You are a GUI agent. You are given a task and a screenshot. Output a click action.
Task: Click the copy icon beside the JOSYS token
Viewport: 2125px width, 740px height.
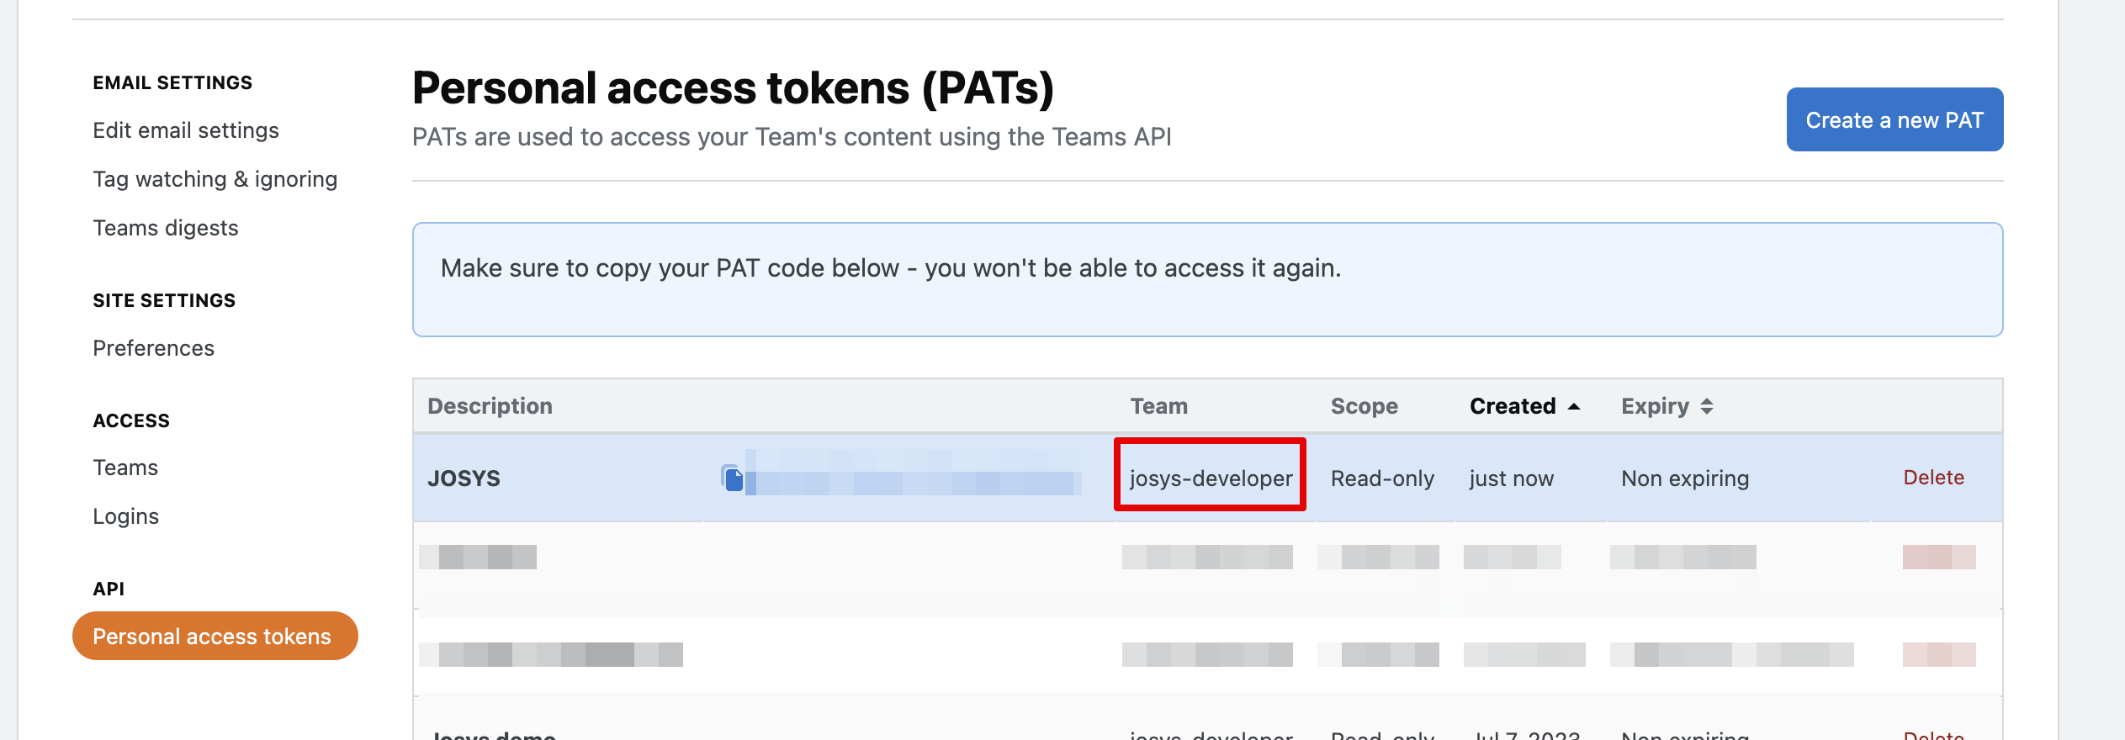(x=732, y=478)
